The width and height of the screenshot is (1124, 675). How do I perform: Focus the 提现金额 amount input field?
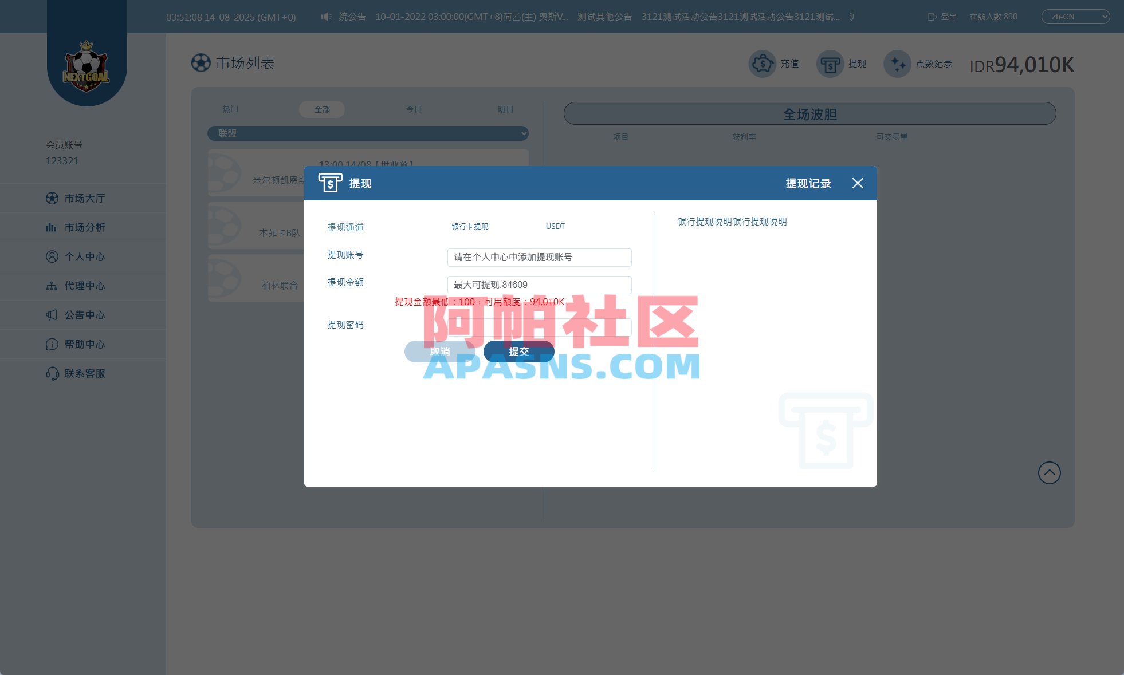(x=539, y=285)
